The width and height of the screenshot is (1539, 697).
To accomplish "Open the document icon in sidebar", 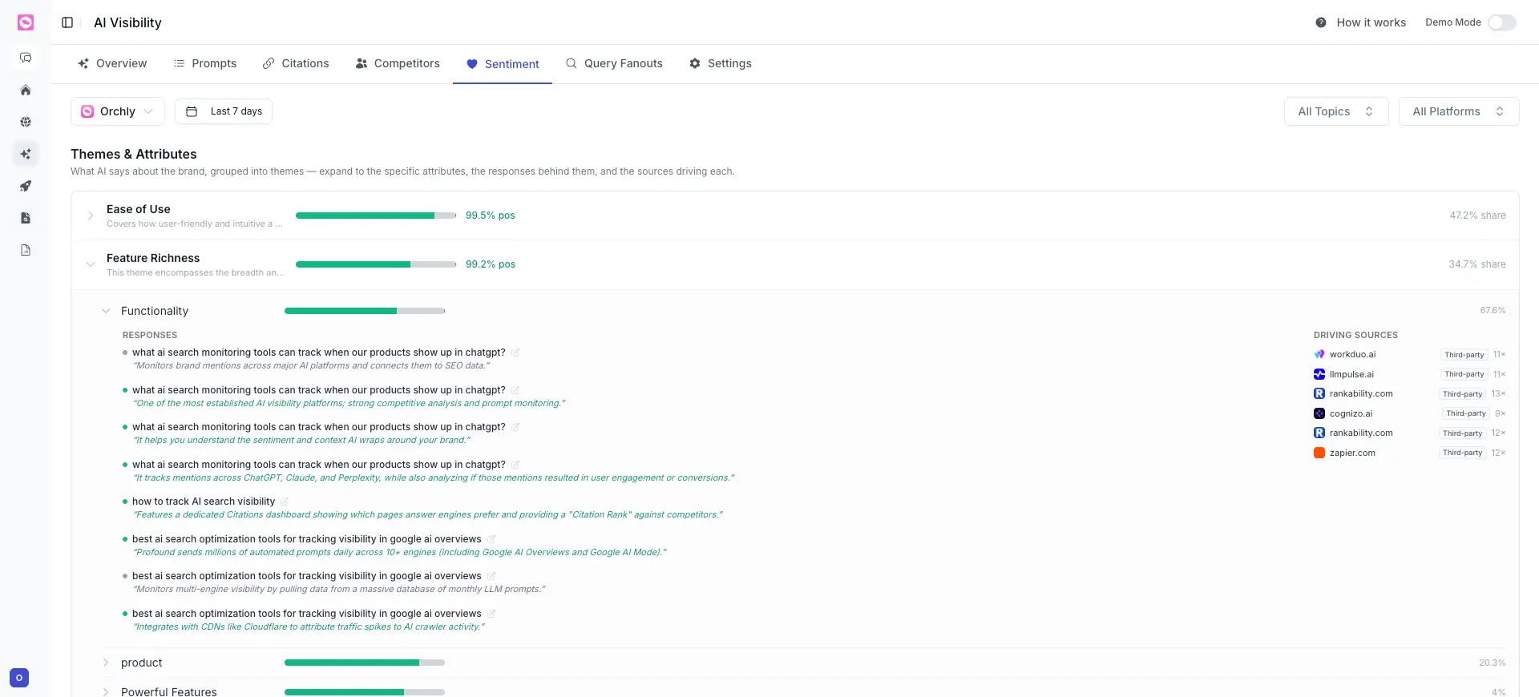I will (26, 218).
